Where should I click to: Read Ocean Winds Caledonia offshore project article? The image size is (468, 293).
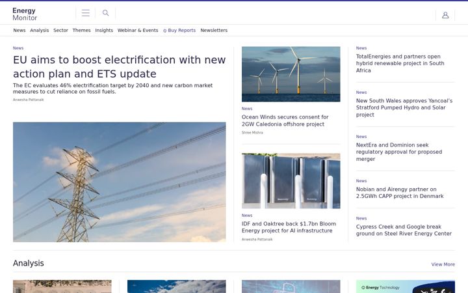[x=285, y=120]
